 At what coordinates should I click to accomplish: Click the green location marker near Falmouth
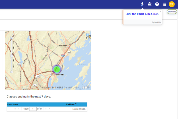(57, 69)
